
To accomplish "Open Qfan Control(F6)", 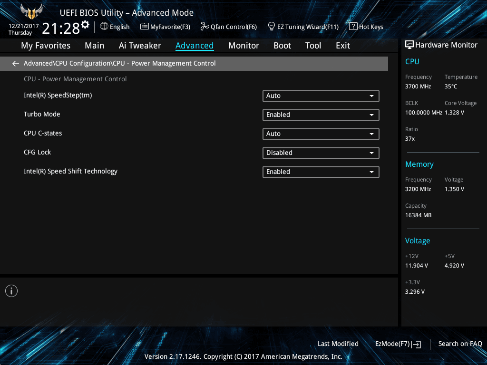I will [229, 27].
